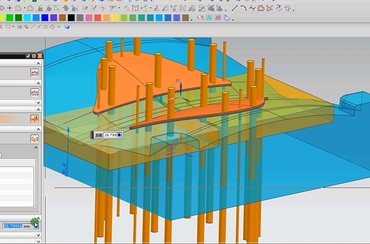Pick the brown color swatch left of black
The height and width of the screenshot is (244, 370).
pos(62,18)
